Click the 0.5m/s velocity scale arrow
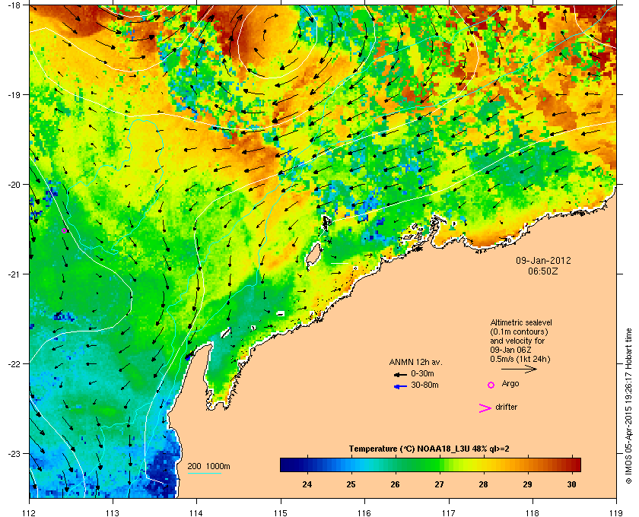This screenshot has height=517, width=639. (x=519, y=369)
